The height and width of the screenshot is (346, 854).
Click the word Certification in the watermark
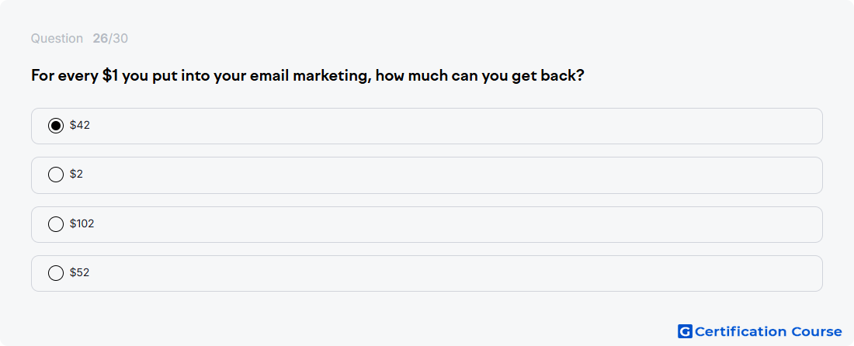741,331
